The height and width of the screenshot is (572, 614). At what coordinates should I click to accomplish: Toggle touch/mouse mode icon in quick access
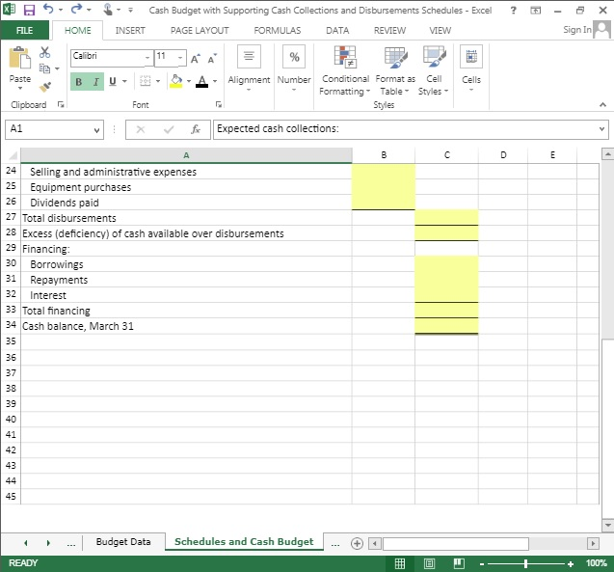pos(108,10)
